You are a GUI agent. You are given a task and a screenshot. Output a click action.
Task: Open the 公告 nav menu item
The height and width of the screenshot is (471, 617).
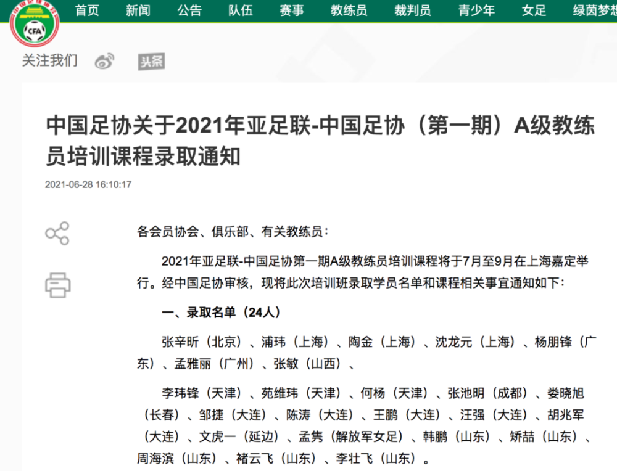189,10
